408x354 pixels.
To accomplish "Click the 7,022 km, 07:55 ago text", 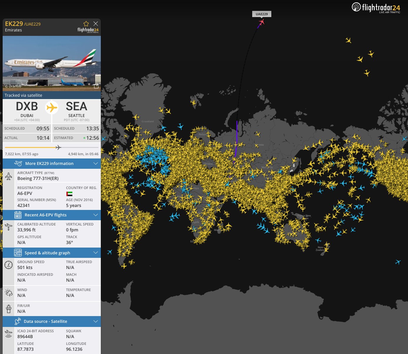I will 21,154.
